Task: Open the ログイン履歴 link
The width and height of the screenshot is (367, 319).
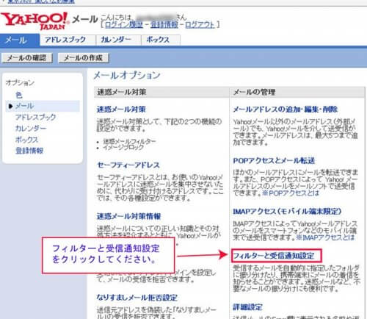Action: [x=124, y=24]
